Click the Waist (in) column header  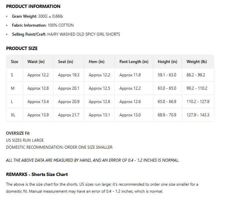36,62
